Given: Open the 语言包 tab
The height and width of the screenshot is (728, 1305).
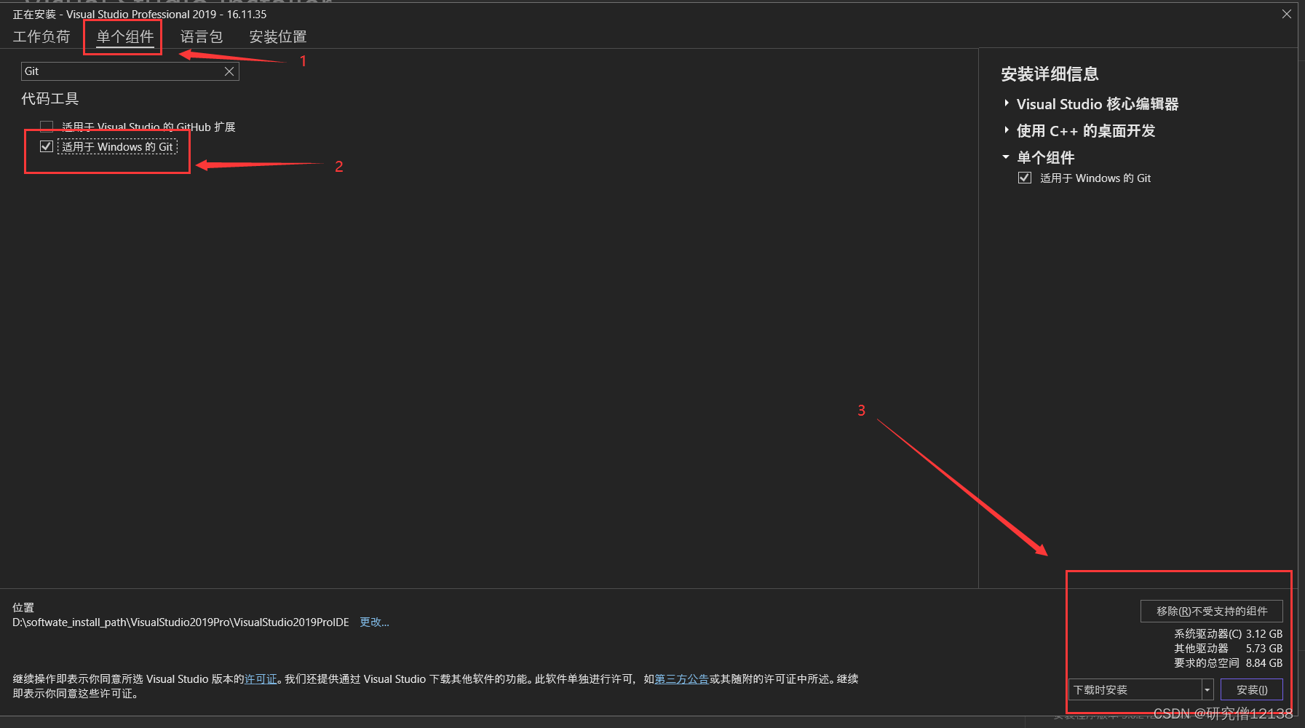Looking at the screenshot, I should [202, 36].
